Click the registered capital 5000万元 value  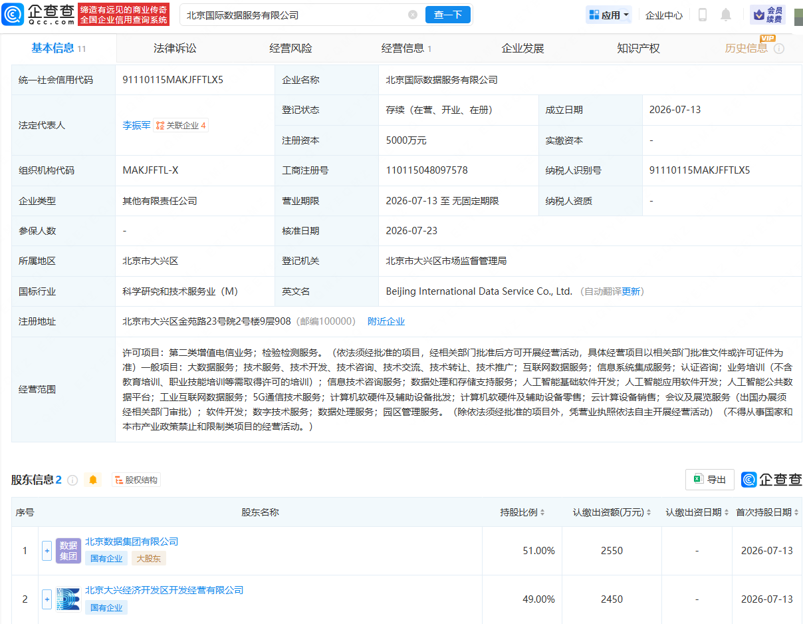click(406, 140)
